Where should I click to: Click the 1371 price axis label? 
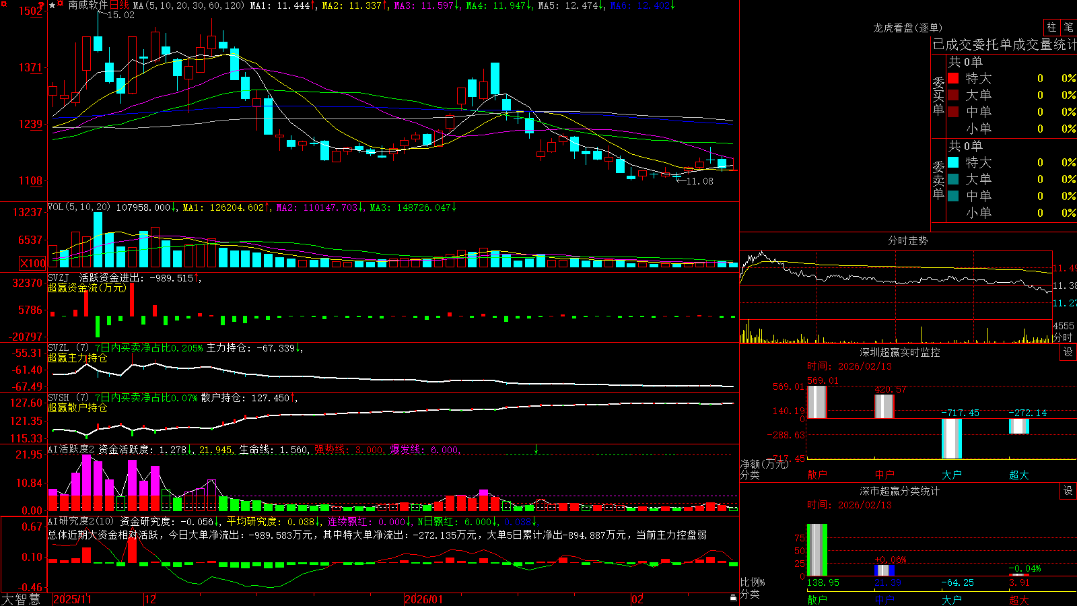[30, 67]
